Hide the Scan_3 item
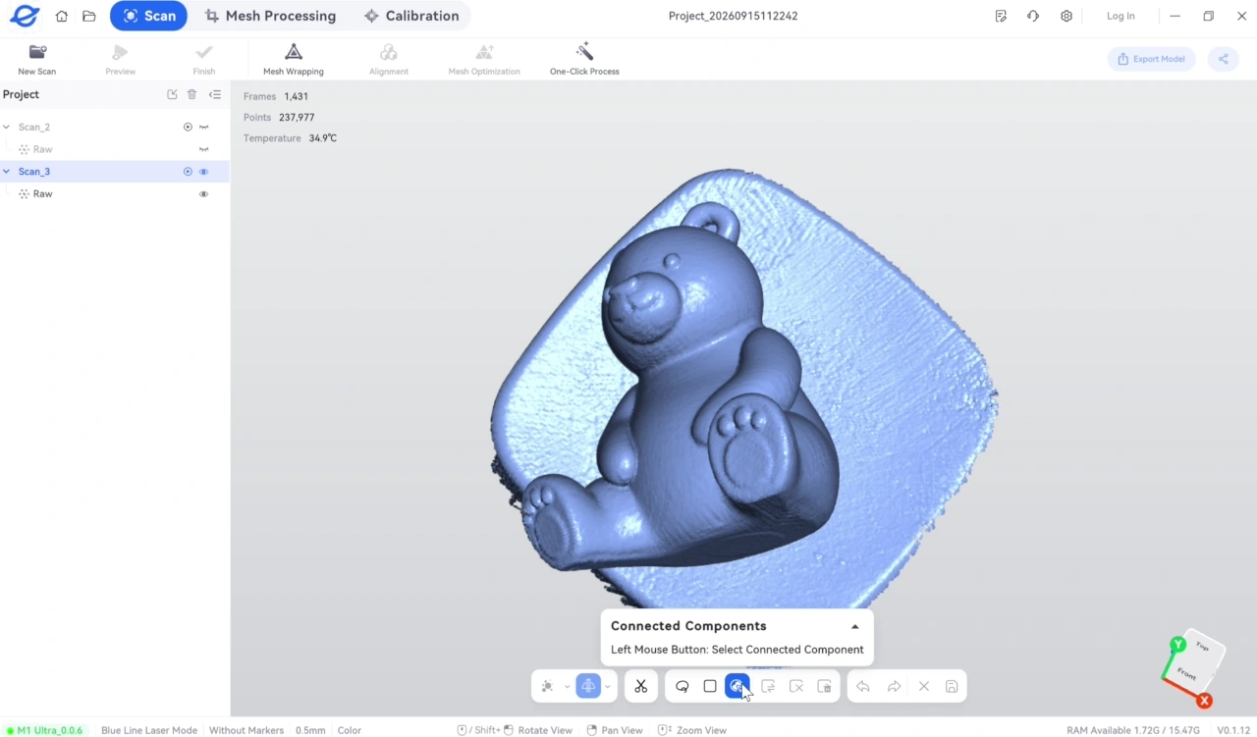Viewport: 1257px width, 737px height. [204, 172]
